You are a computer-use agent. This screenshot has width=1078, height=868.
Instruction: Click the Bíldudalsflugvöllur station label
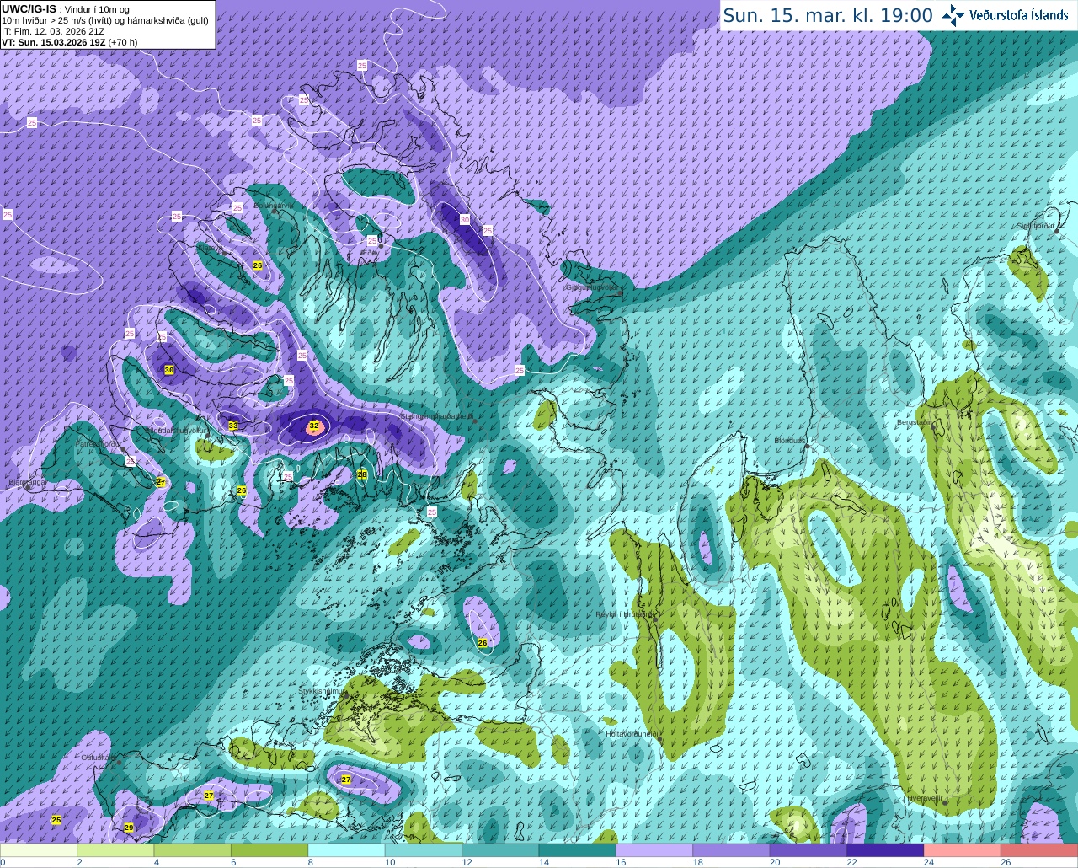[177, 430]
